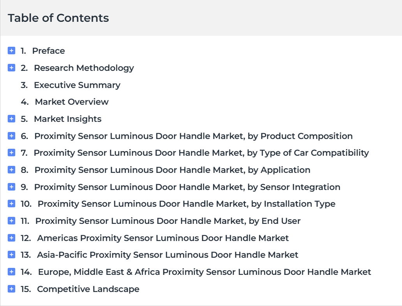Screen dimensions: 402x306
Task: Expand the Product Composition section plus icon
Action: (x=12, y=136)
